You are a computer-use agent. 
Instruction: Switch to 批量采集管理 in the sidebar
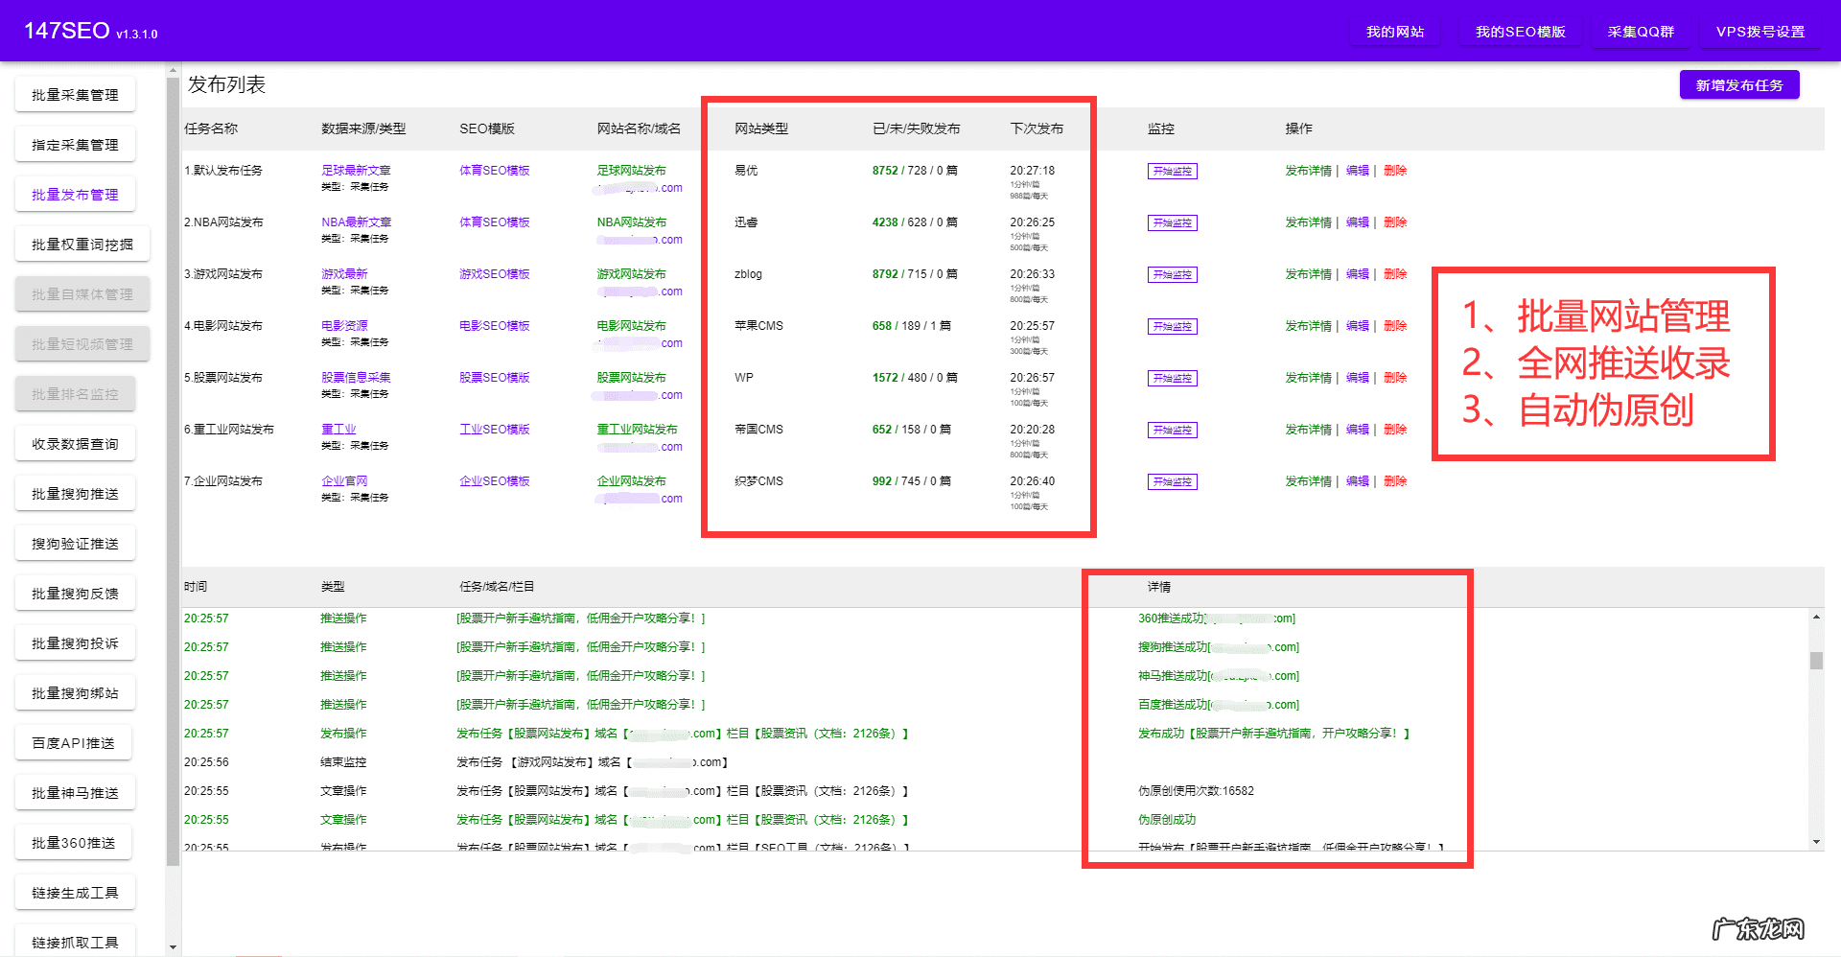75,95
